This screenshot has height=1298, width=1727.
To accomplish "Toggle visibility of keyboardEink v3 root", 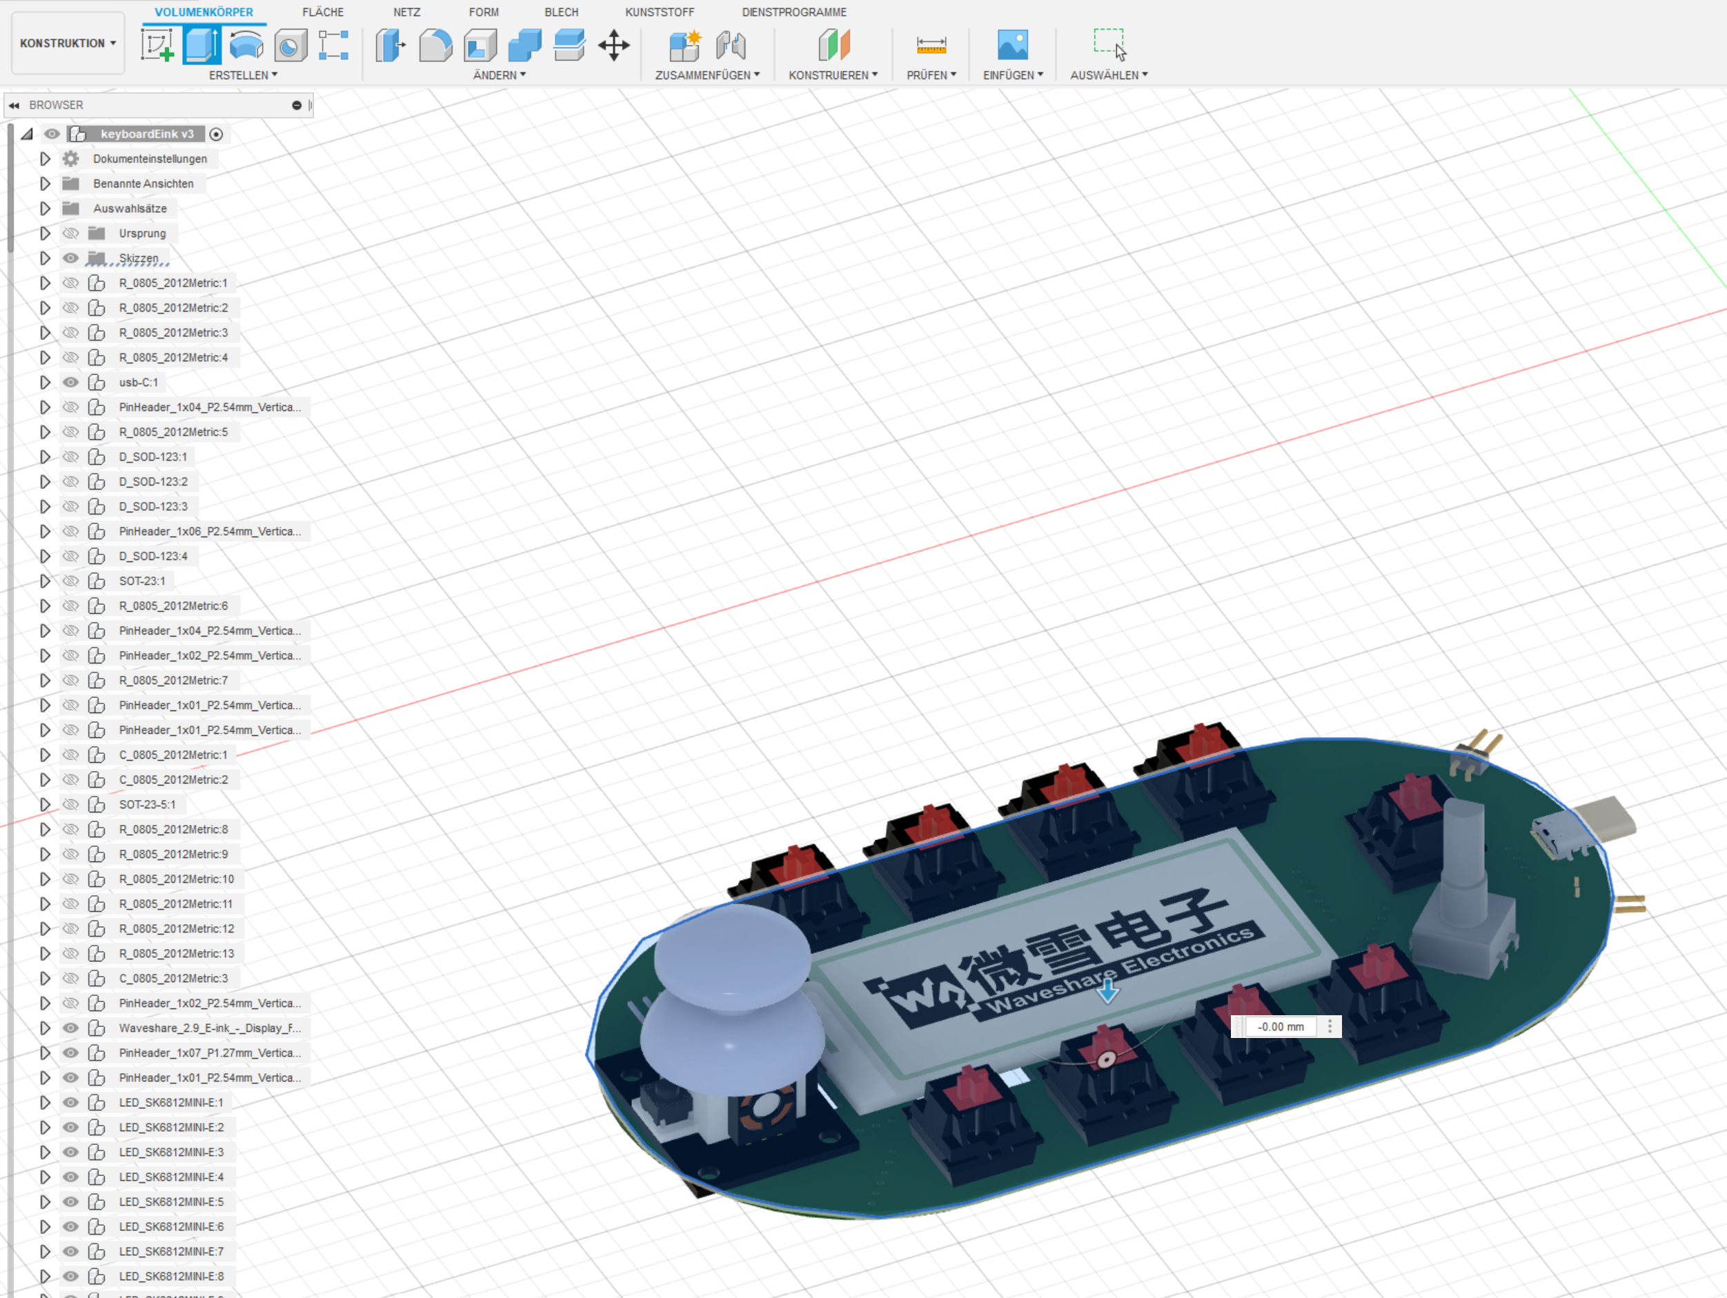I will (52, 134).
